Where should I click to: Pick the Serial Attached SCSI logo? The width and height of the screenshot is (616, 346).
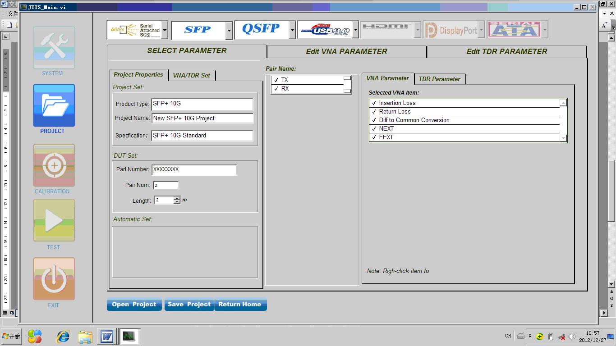point(134,30)
